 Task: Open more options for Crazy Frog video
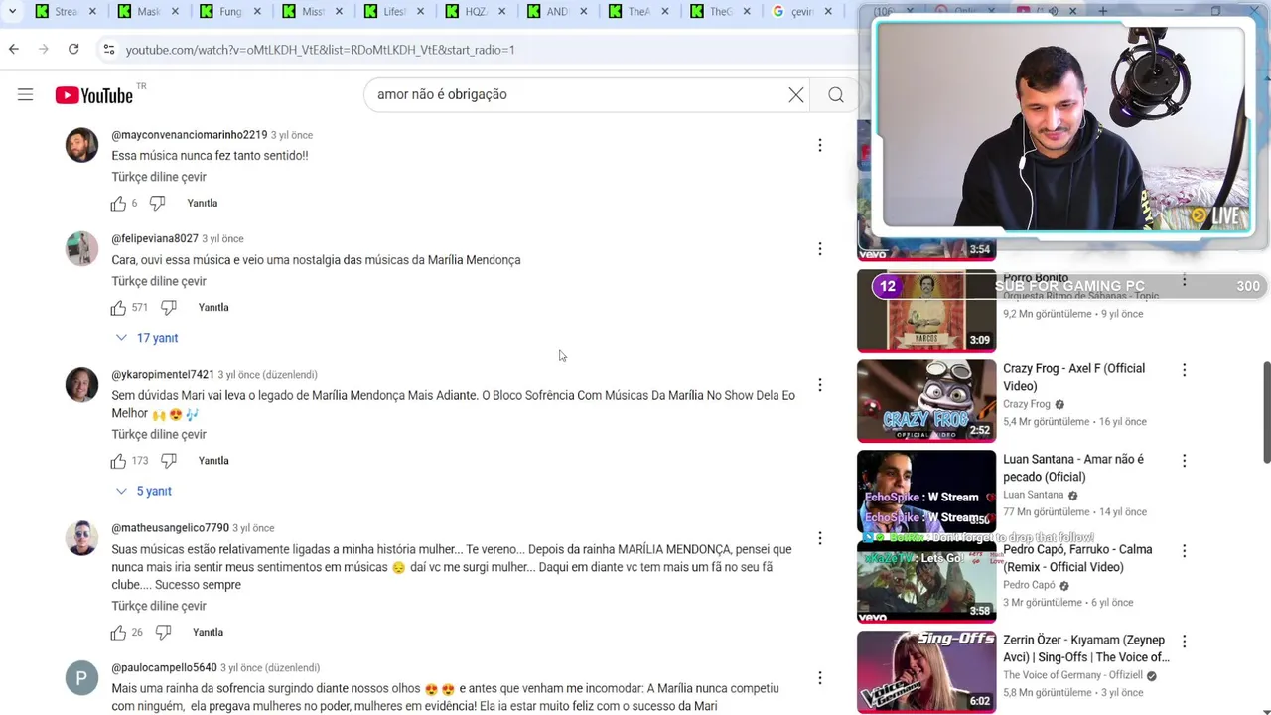tap(1184, 370)
